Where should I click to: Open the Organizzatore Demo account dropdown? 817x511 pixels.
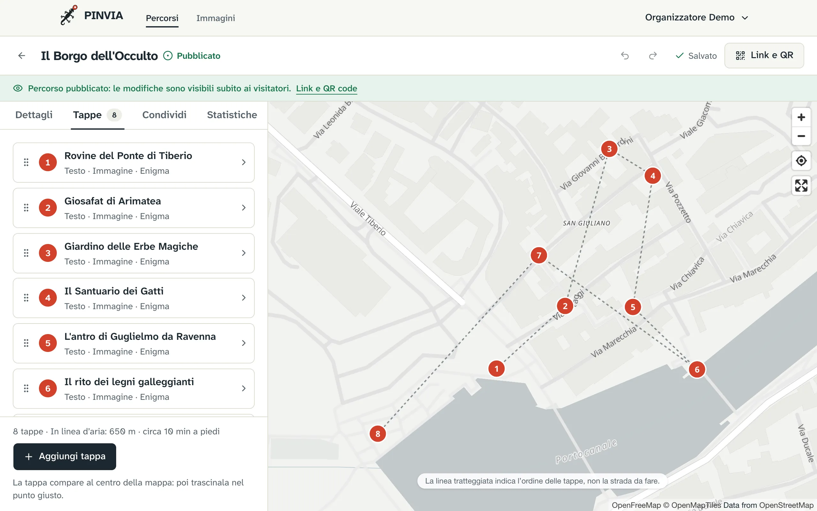697,18
